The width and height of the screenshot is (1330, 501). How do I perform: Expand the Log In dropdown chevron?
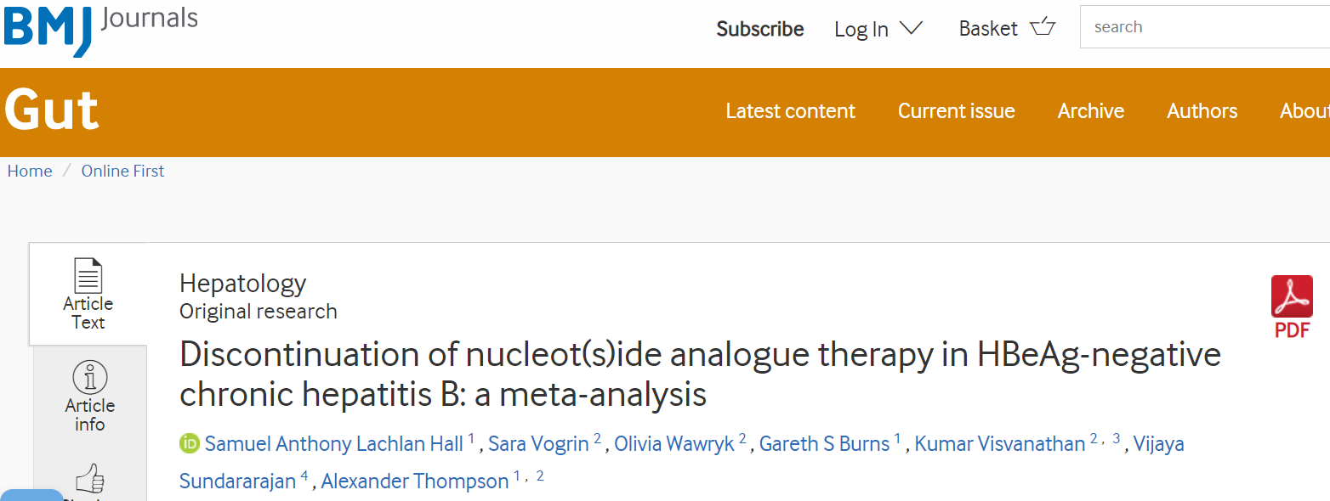point(911,28)
